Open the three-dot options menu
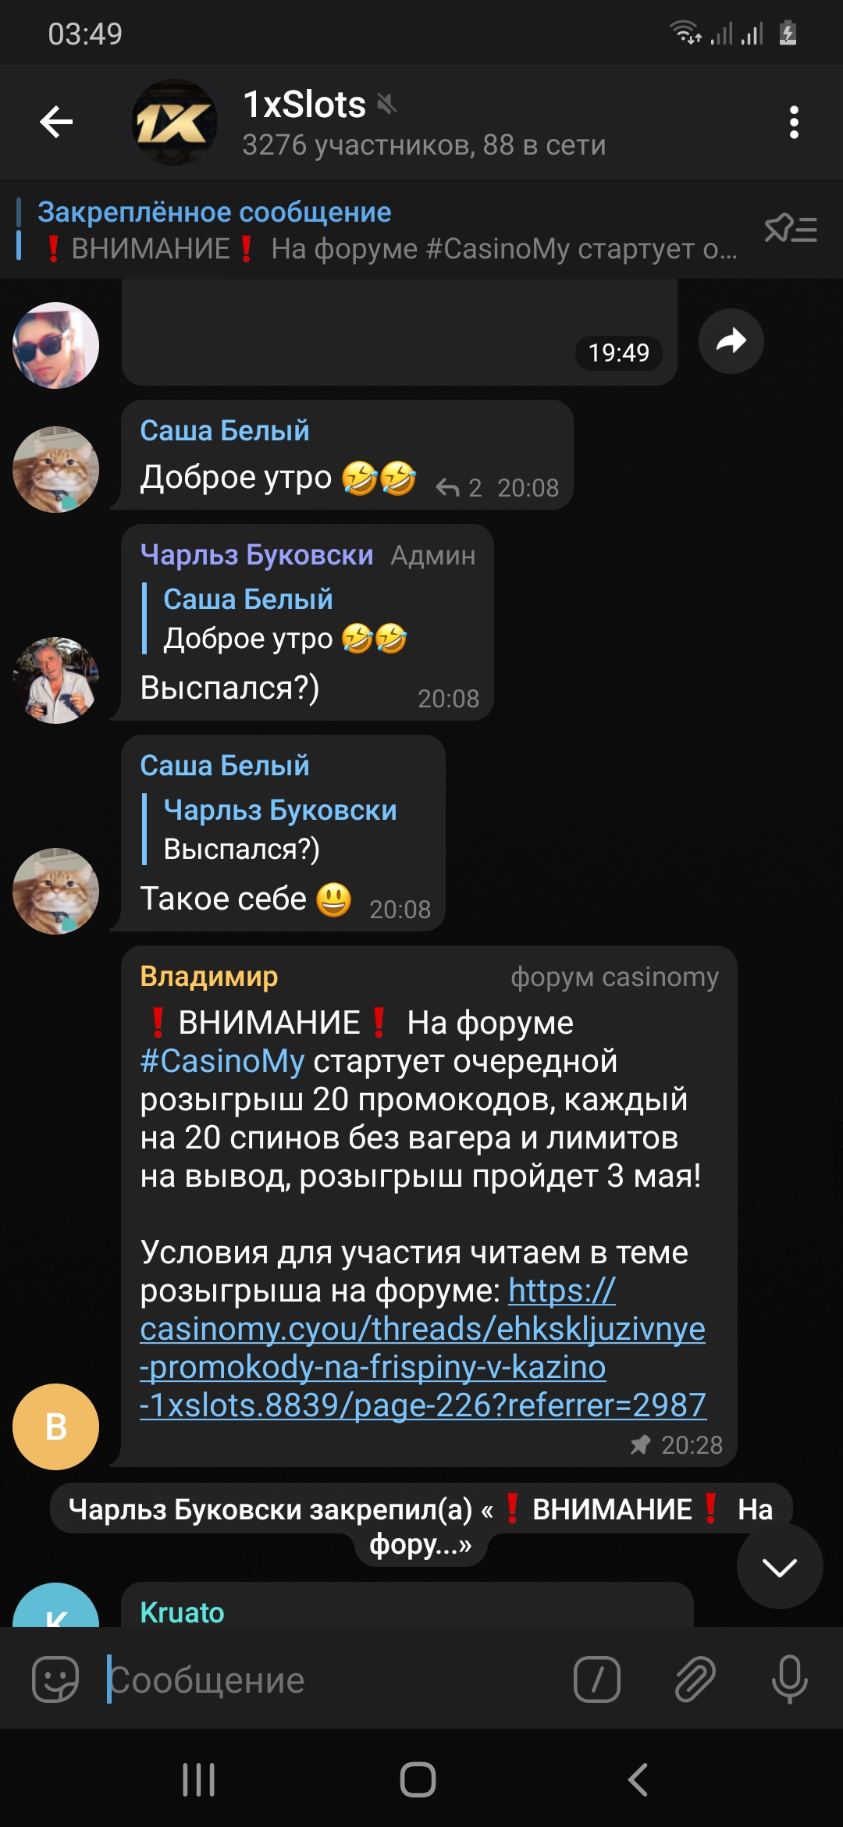843x1827 pixels. 794,123
